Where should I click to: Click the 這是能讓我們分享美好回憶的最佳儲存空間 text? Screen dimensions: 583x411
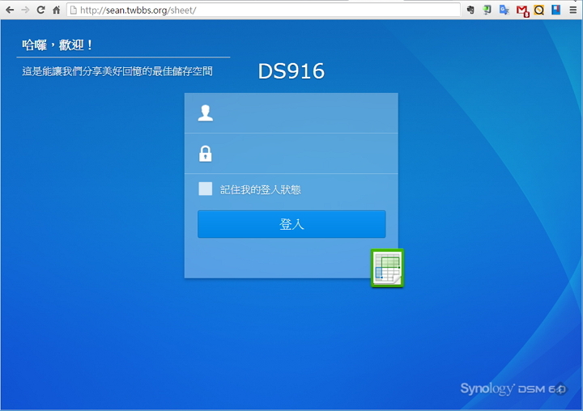(x=117, y=71)
